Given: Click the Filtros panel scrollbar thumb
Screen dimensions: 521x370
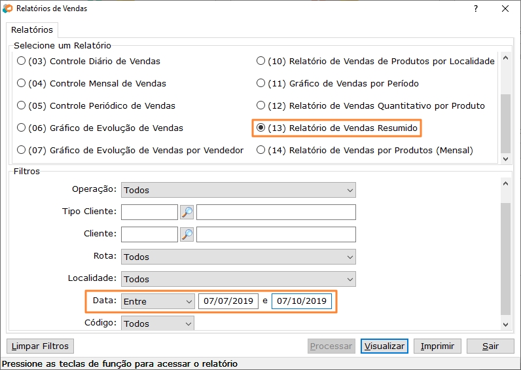Looking at the screenshot, I should coord(506,259).
